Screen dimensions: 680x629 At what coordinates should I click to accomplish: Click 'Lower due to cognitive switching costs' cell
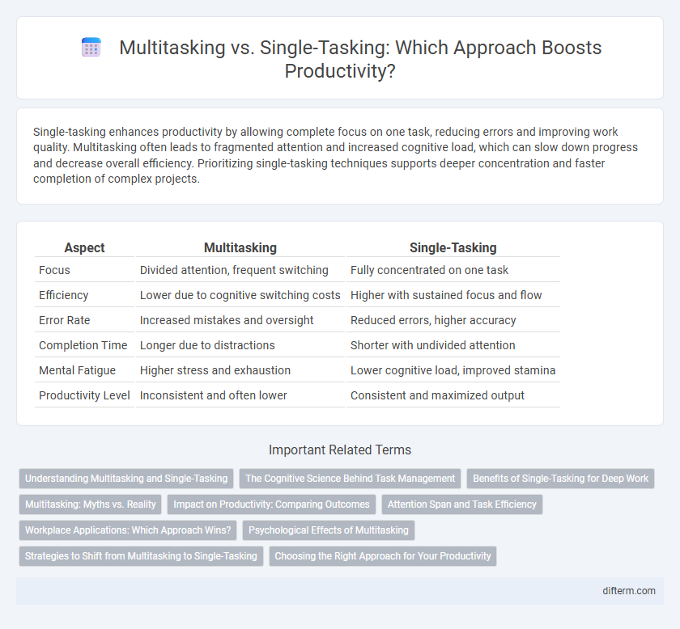240,295
